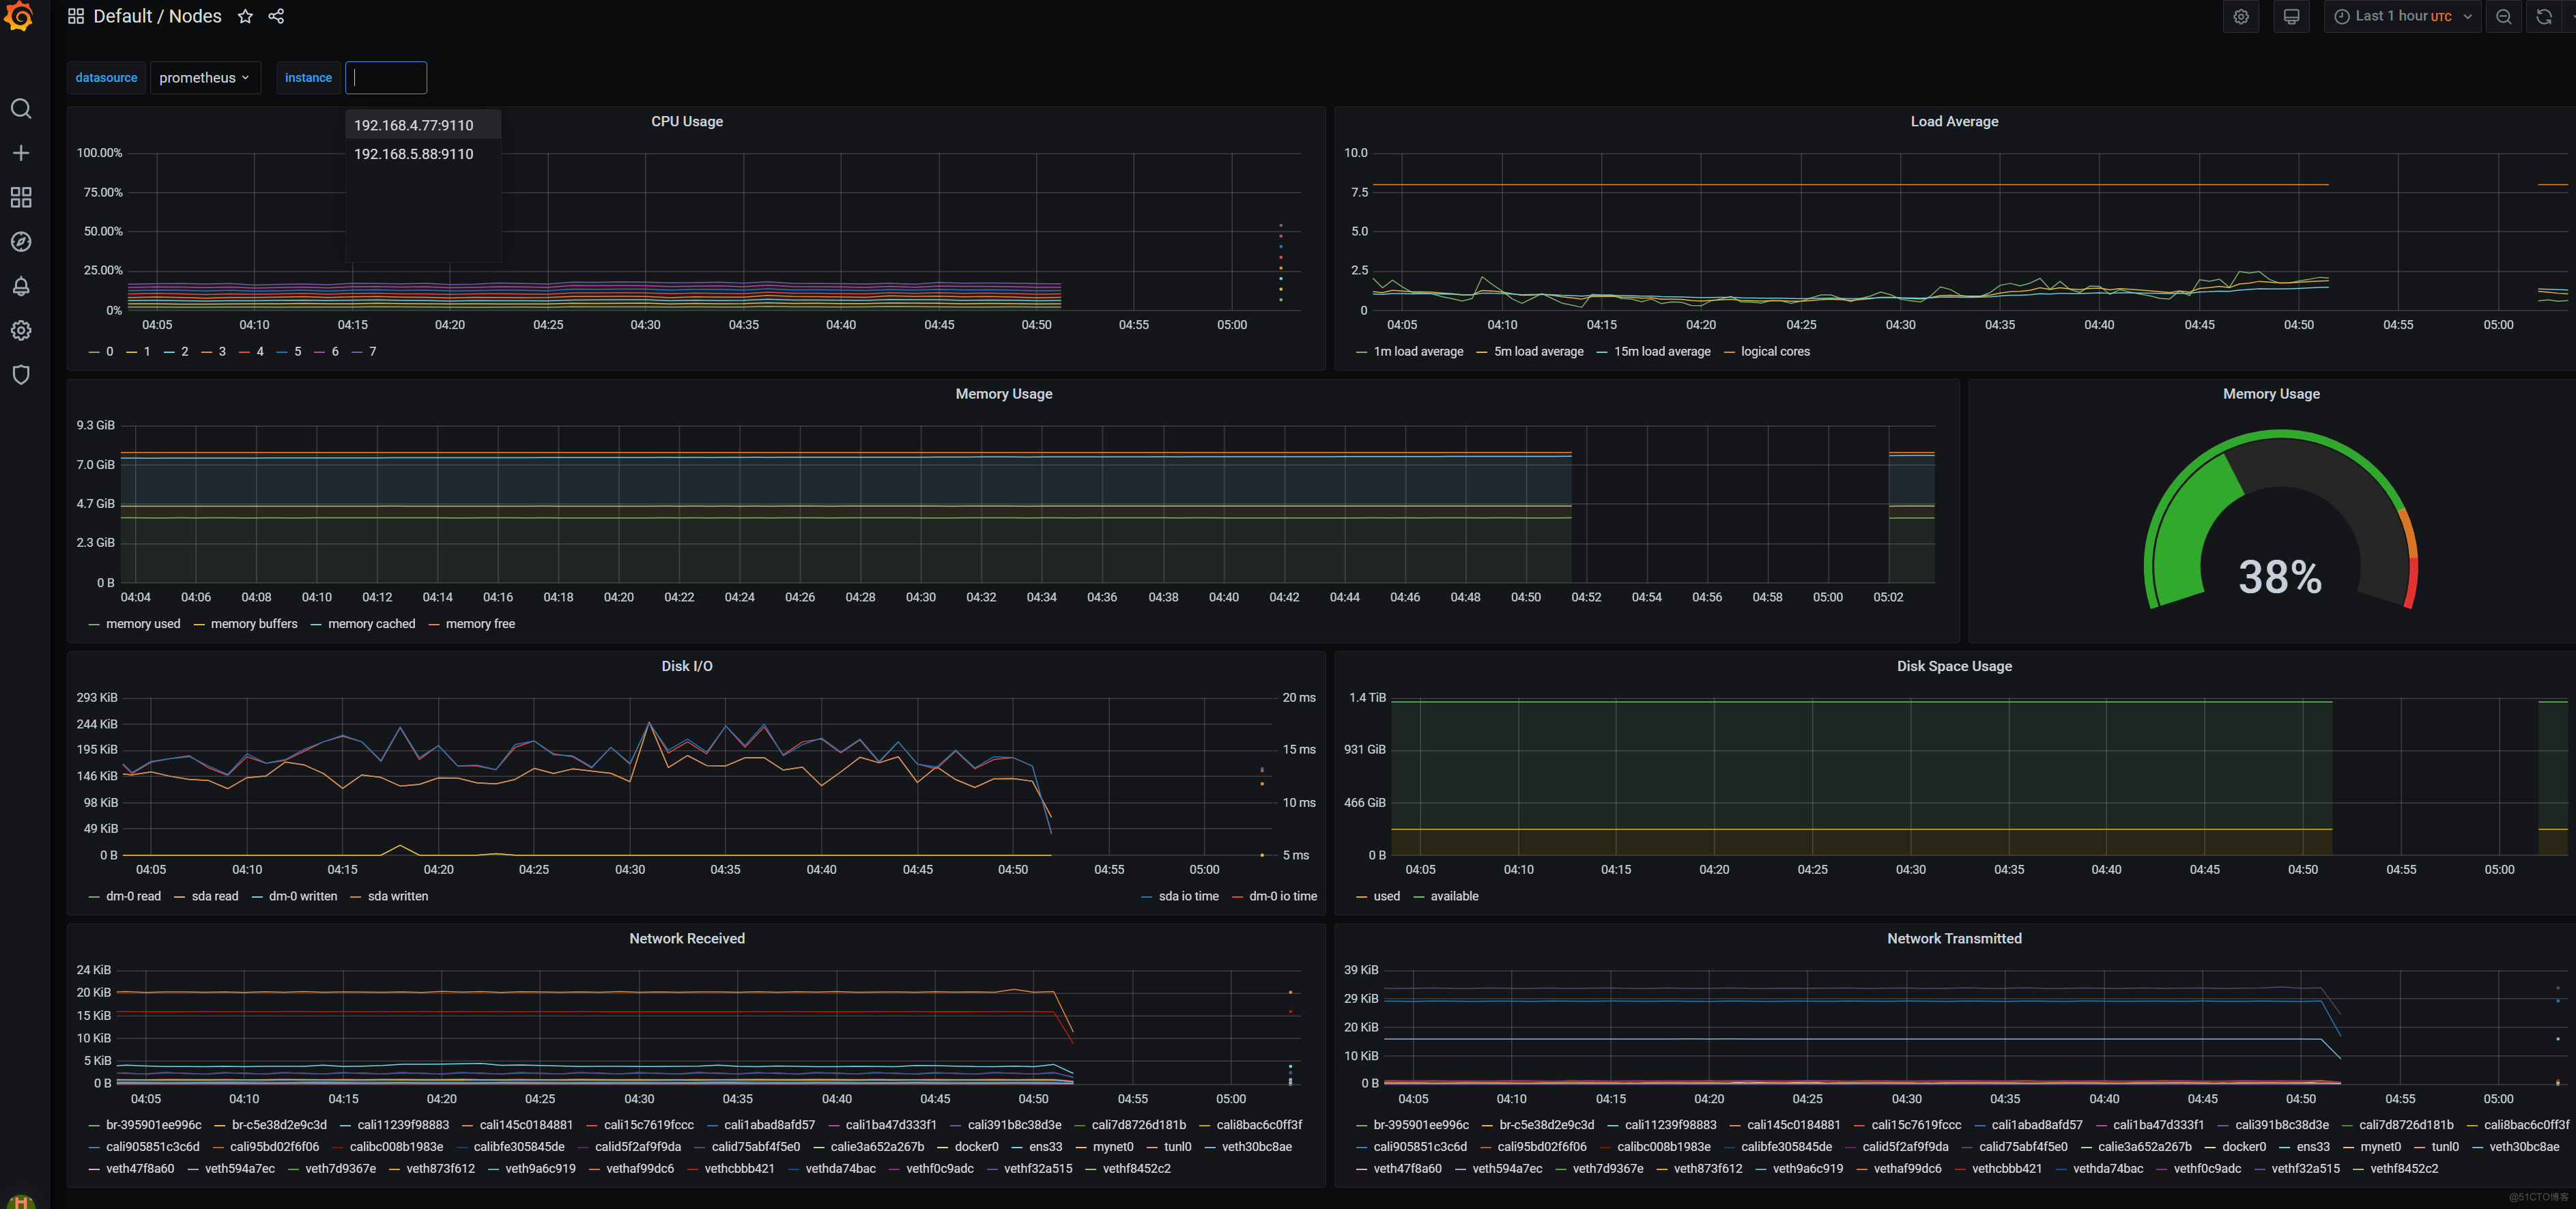Image resolution: width=2576 pixels, height=1209 pixels.
Task: Toggle memory cached legend series
Action: (371, 624)
